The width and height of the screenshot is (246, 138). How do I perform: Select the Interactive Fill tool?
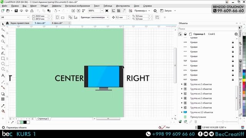tap(3, 111)
